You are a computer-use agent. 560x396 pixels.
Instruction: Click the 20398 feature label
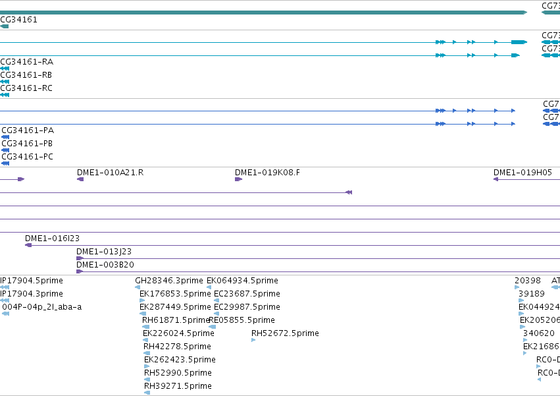click(528, 281)
